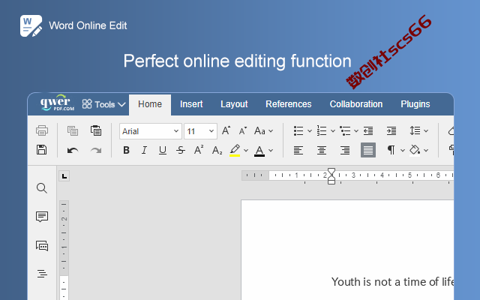Open bullet list style dropdown arrow
This screenshot has height=300, width=480.
(x=310, y=131)
